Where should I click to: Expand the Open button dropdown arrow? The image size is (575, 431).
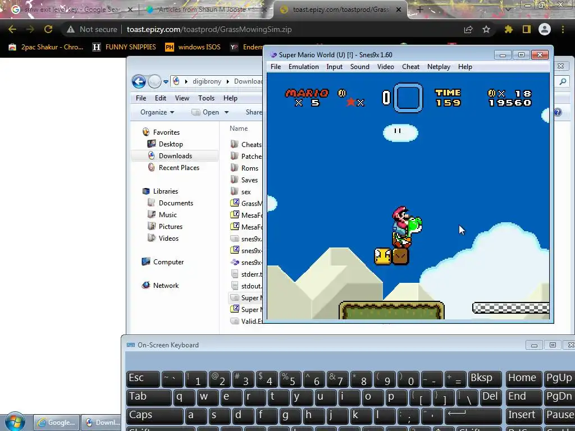click(227, 112)
